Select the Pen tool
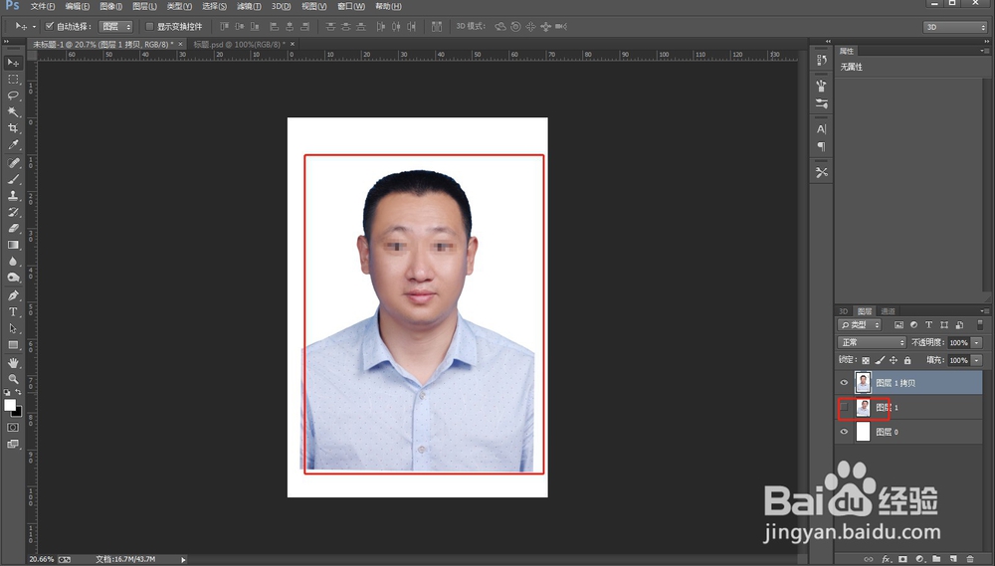 pyautogui.click(x=13, y=295)
